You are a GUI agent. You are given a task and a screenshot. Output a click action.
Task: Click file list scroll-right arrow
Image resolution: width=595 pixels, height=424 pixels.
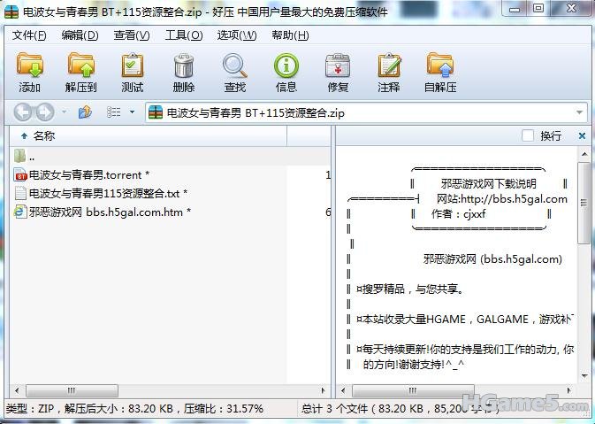(x=323, y=390)
